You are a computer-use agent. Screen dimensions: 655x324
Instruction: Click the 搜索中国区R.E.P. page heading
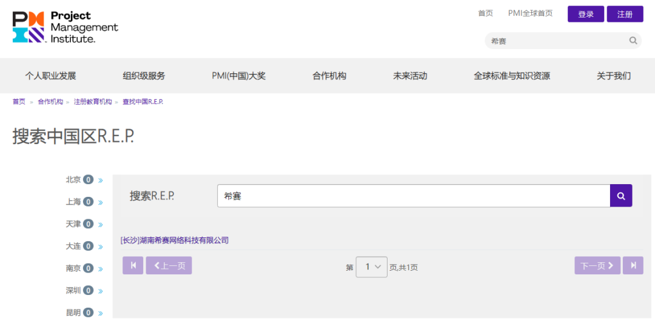coord(73,136)
